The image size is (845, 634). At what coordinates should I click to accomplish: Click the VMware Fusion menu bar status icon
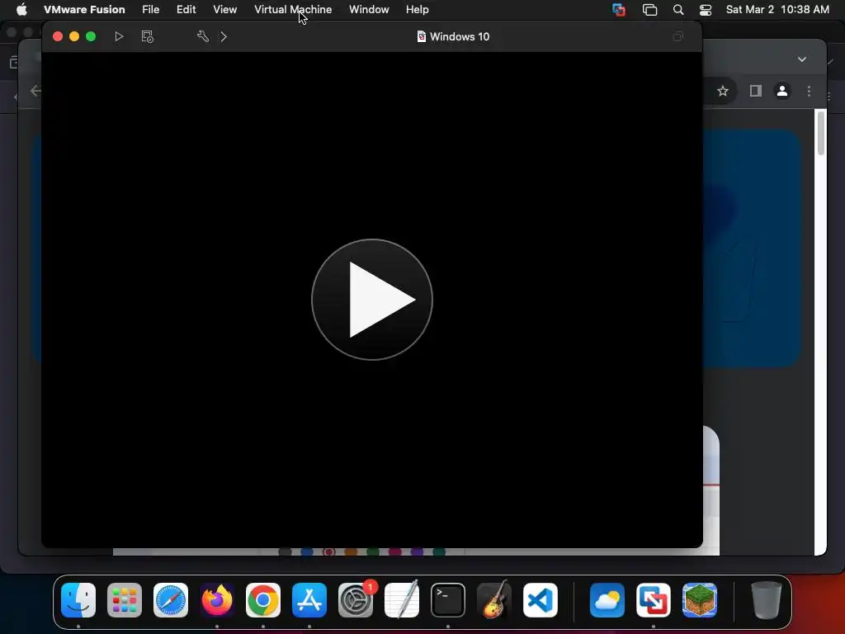click(x=619, y=9)
